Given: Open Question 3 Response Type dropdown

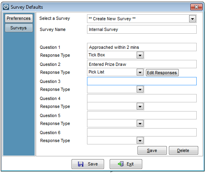Looking at the screenshot, I should tap(140, 89).
